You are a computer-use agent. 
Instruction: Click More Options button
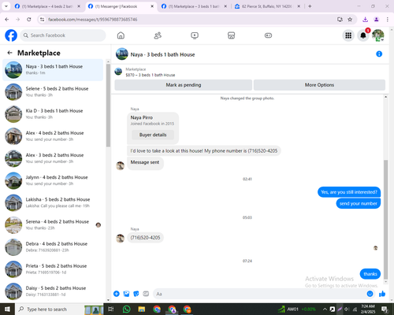point(319,85)
